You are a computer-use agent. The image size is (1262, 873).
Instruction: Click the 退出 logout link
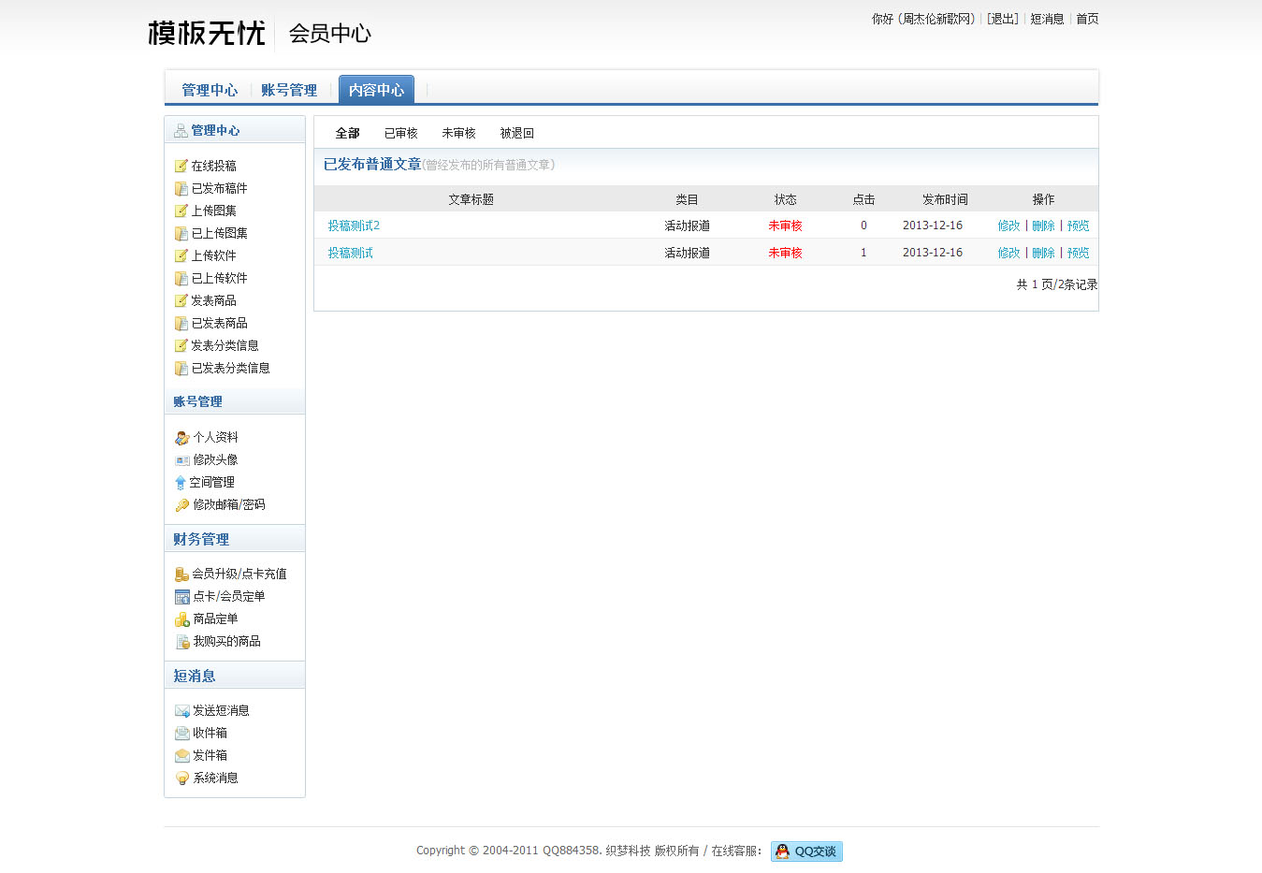pyautogui.click(x=1003, y=19)
